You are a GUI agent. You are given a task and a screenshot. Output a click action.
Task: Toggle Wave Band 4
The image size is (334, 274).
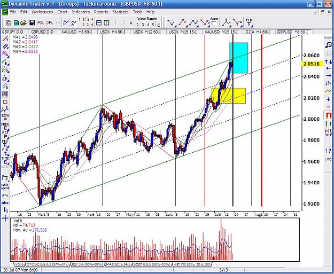[148, 25]
